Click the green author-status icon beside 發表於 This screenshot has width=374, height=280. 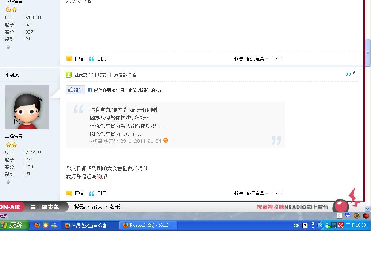69,75
